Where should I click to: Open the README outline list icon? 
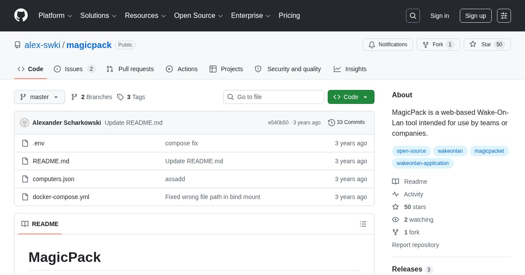pos(363,224)
